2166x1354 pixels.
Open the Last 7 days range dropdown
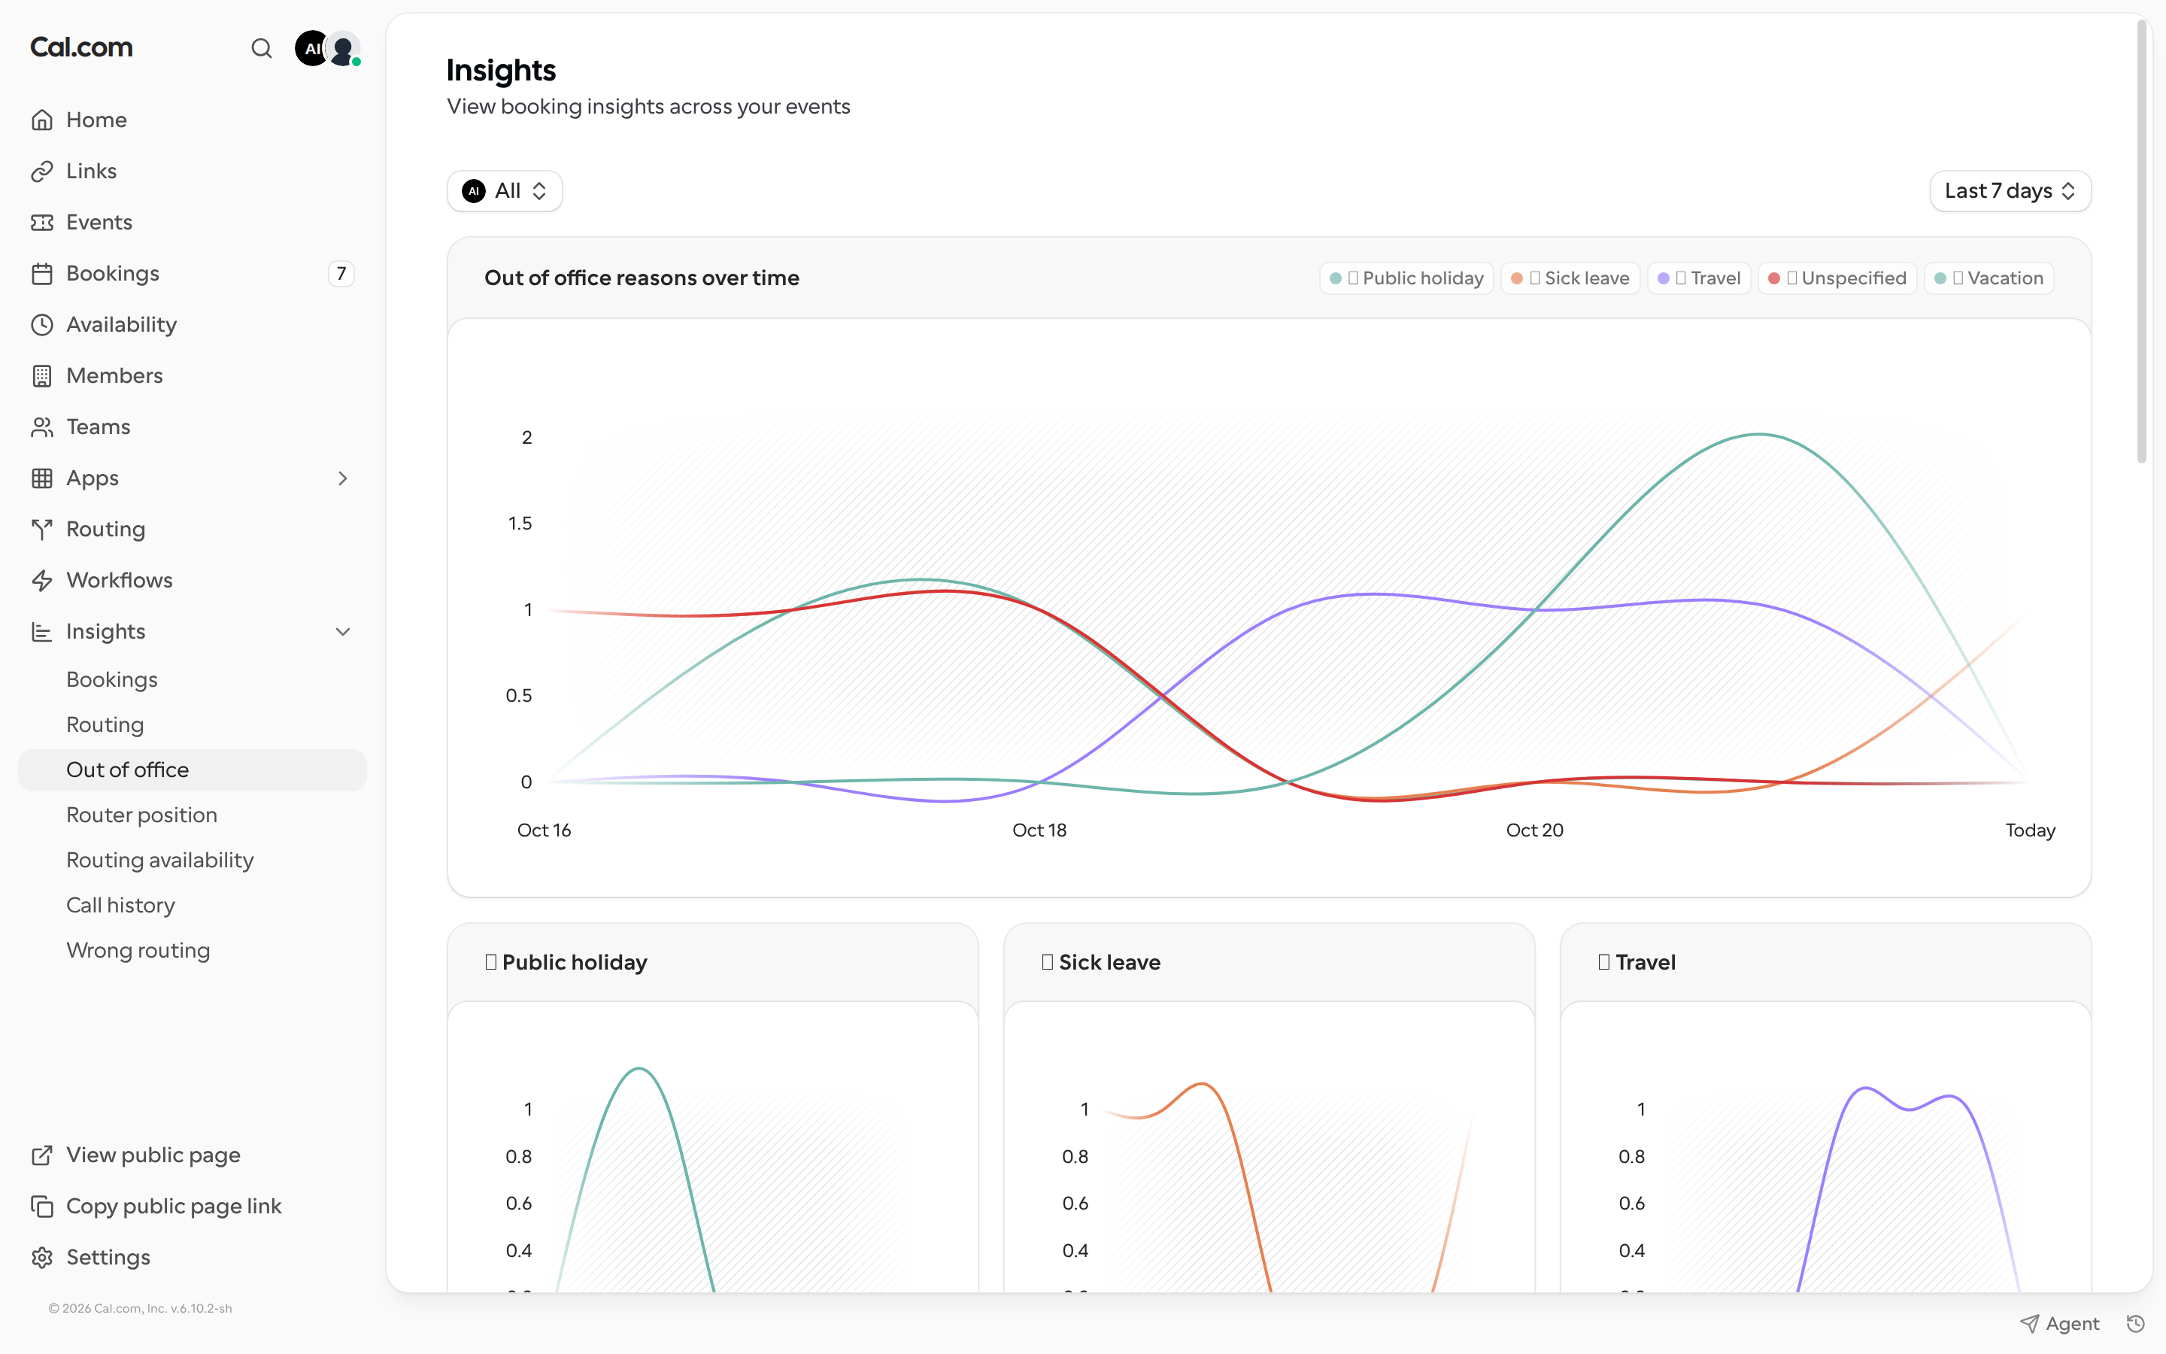click(x=2010, y=191)
